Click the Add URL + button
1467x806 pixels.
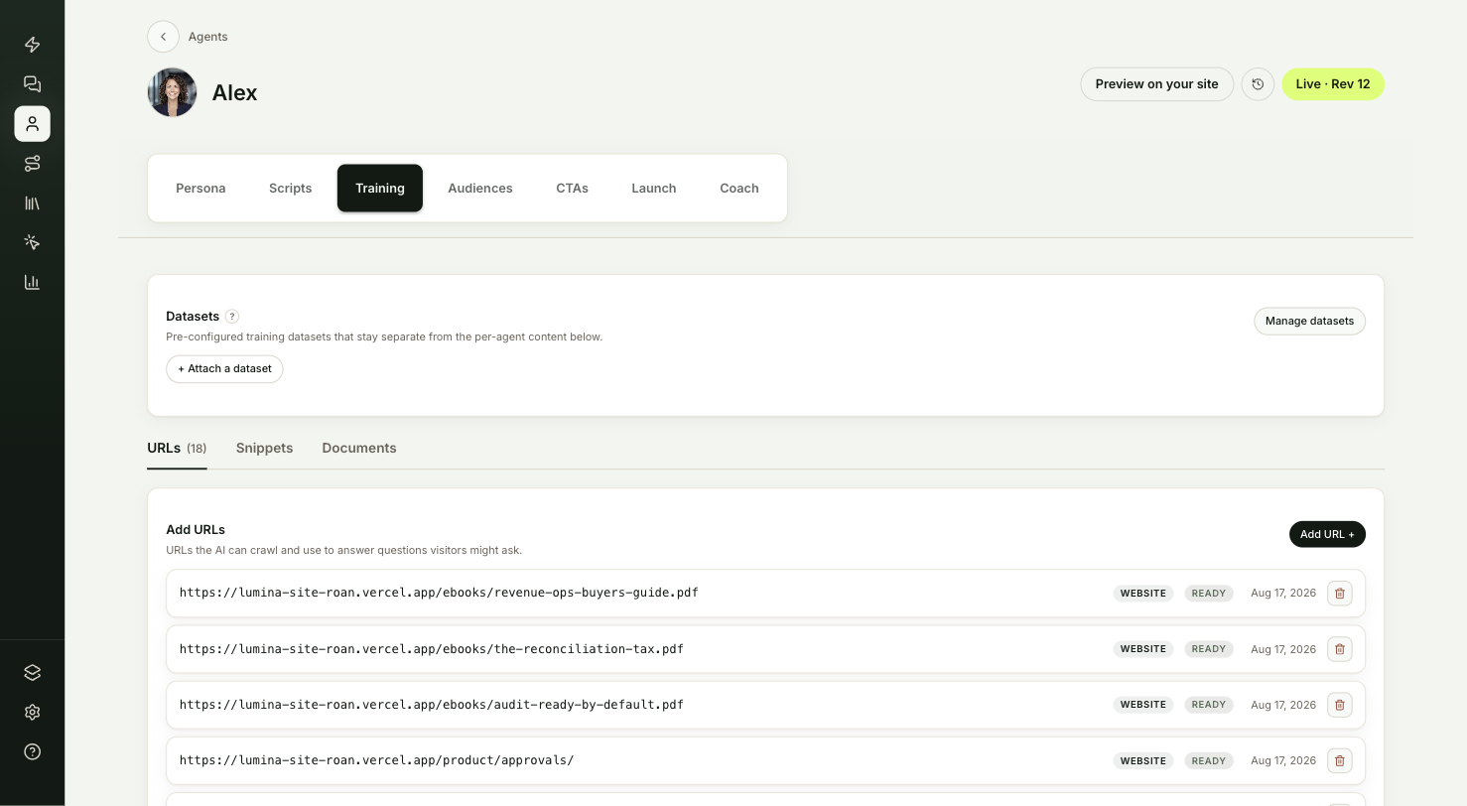[1327, 534]
